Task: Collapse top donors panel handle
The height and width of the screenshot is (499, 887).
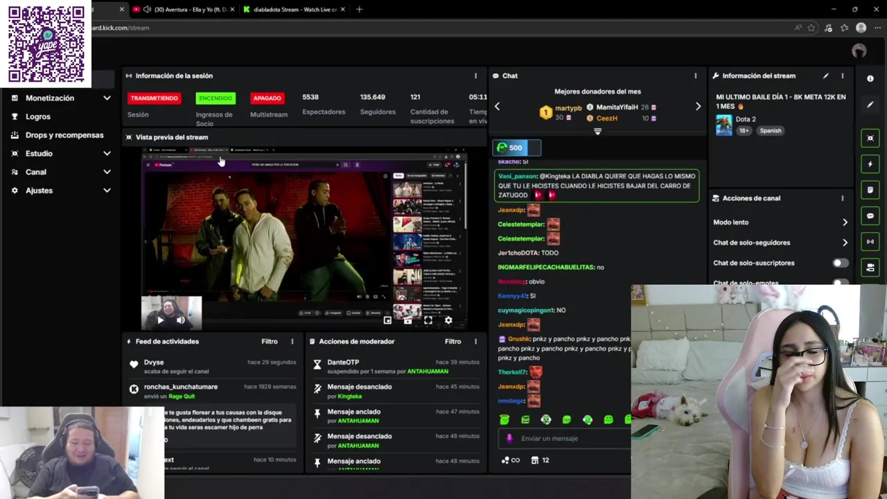Action: point(597,131)
